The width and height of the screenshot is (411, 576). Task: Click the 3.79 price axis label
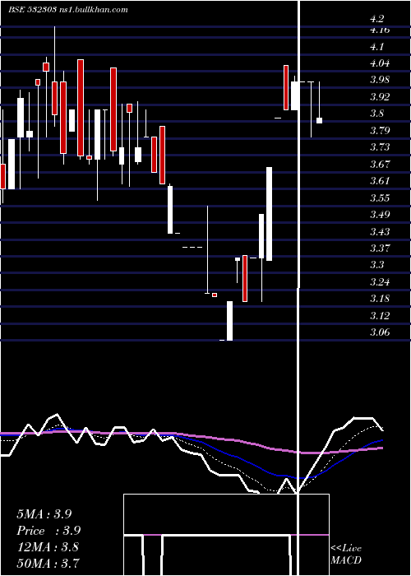coord(380,130)
